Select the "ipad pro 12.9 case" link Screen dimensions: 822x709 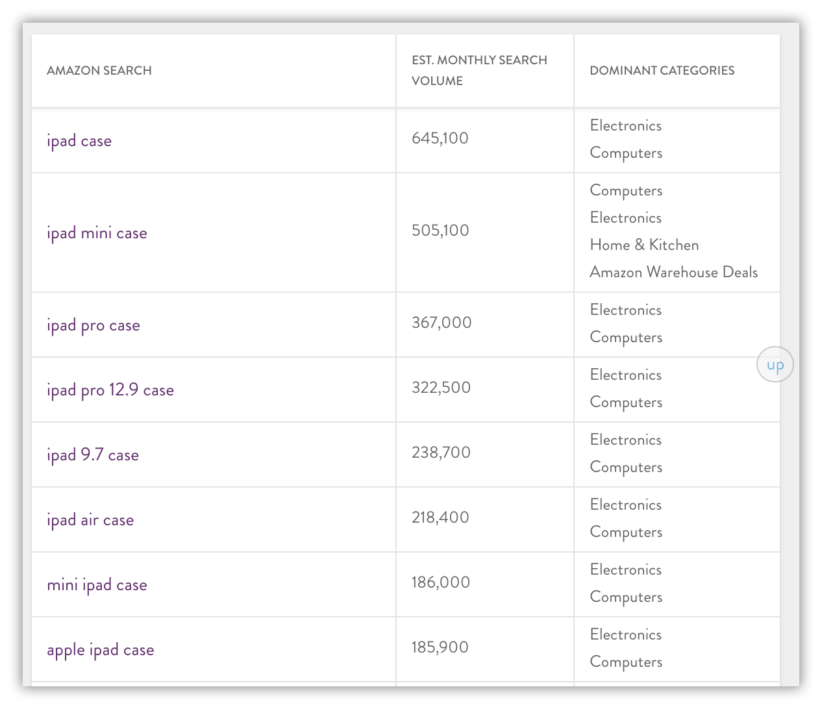110,390
